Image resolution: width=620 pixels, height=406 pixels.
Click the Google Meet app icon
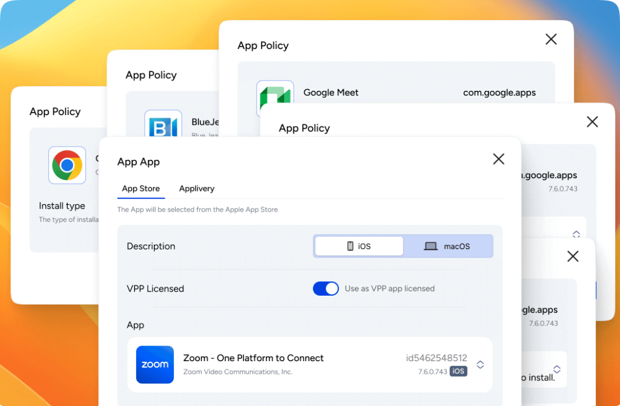coord(275,93)
